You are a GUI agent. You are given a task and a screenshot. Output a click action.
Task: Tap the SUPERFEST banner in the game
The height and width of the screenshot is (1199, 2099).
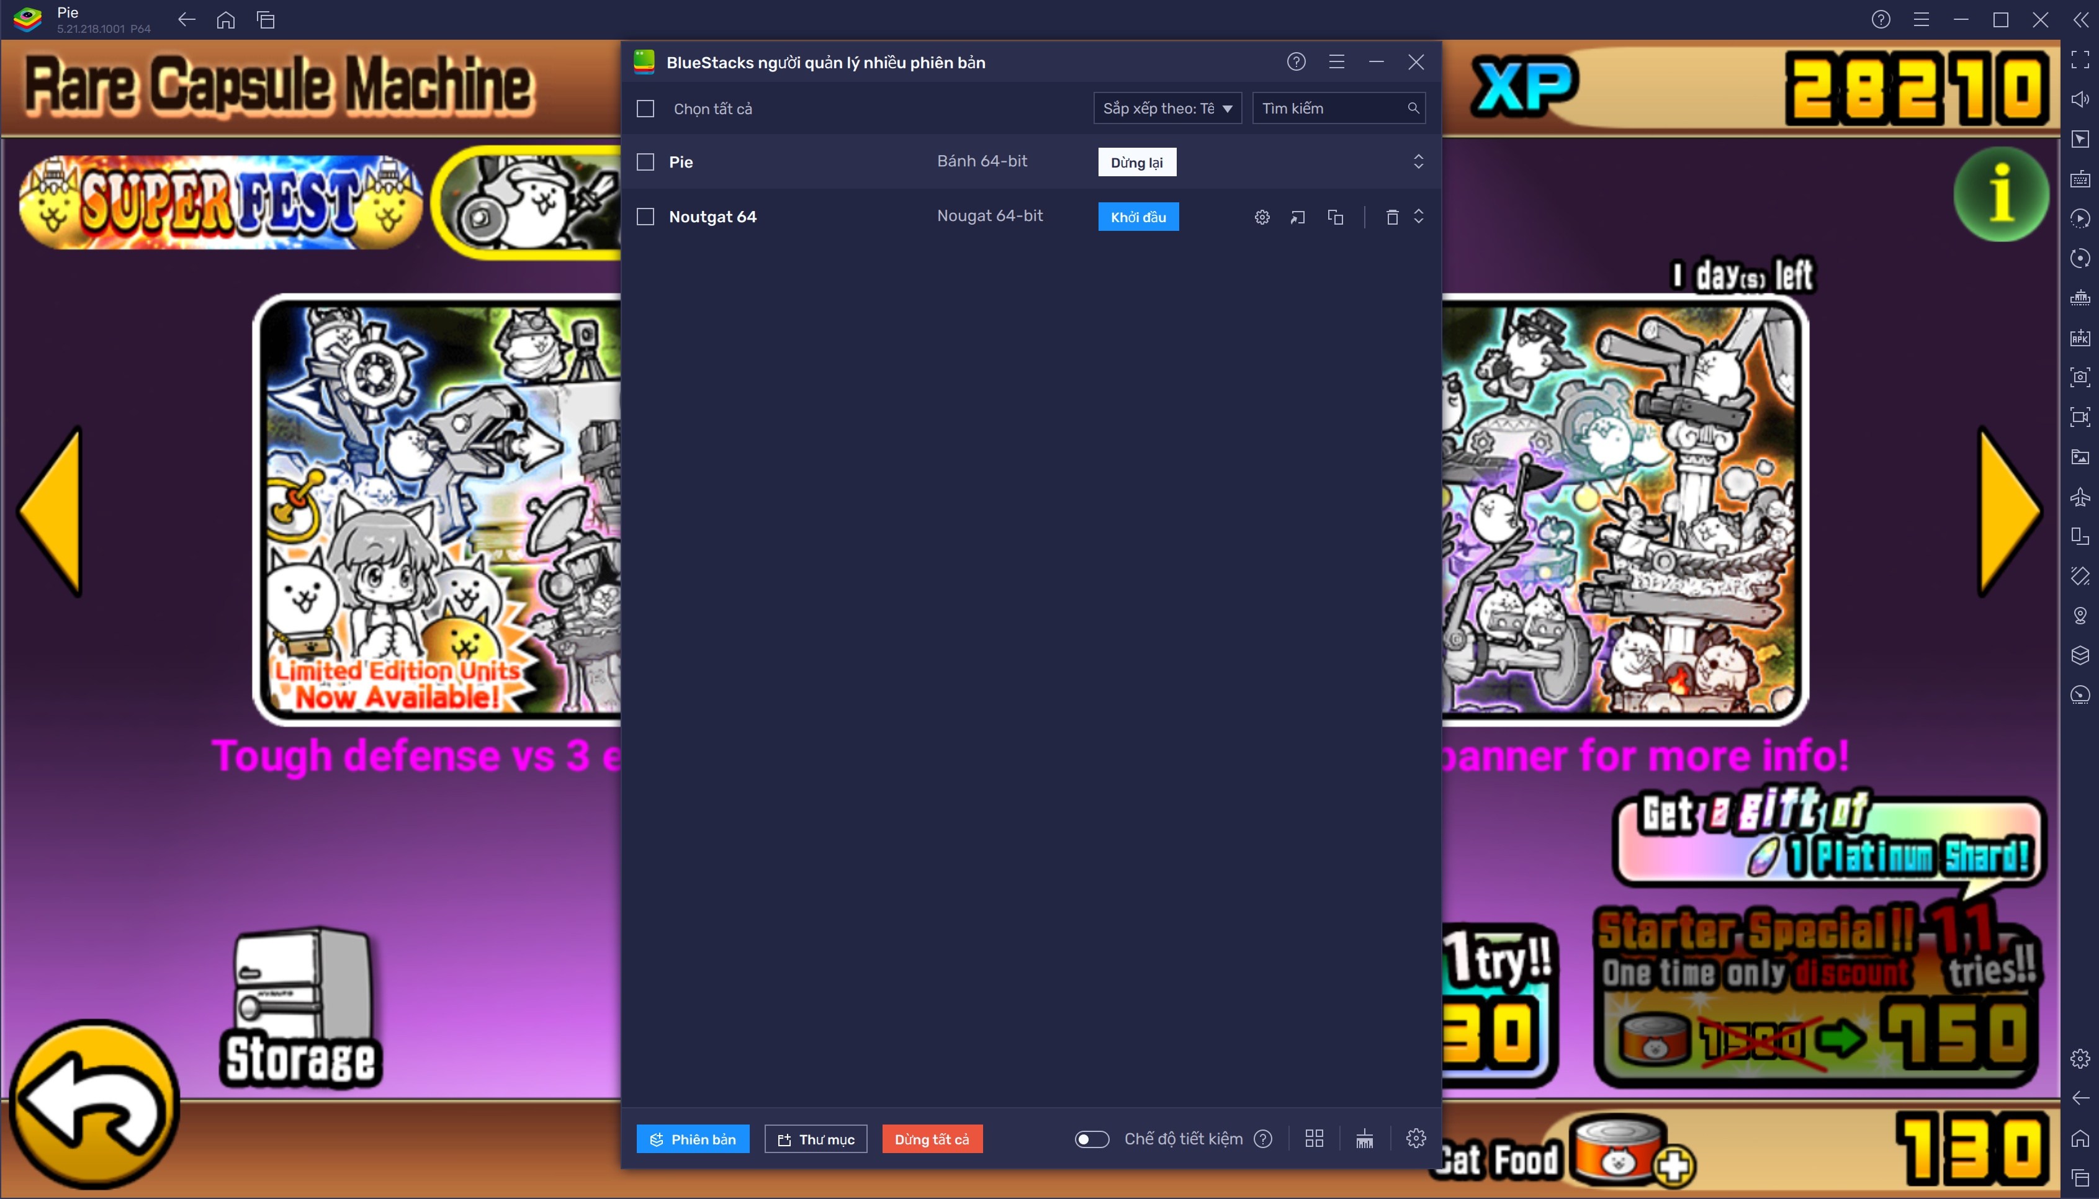[x=221, y=202]
